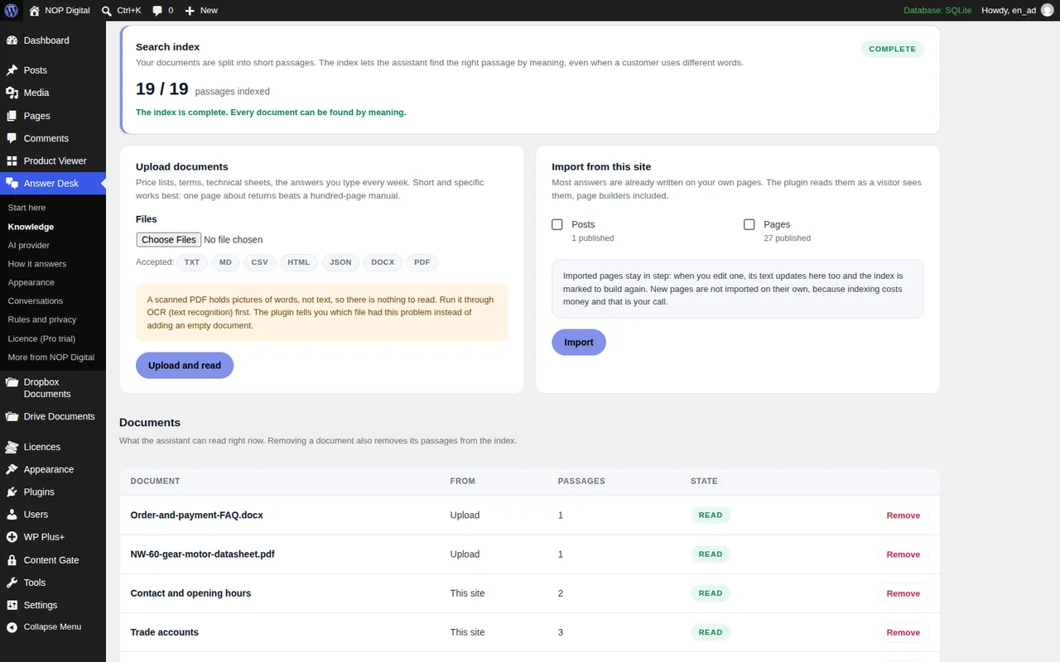Image resolution: width=1060 pixels, height=662 pixels.
Task: Click the COMPLETE status badge
Action: click(x=893, y=49)
